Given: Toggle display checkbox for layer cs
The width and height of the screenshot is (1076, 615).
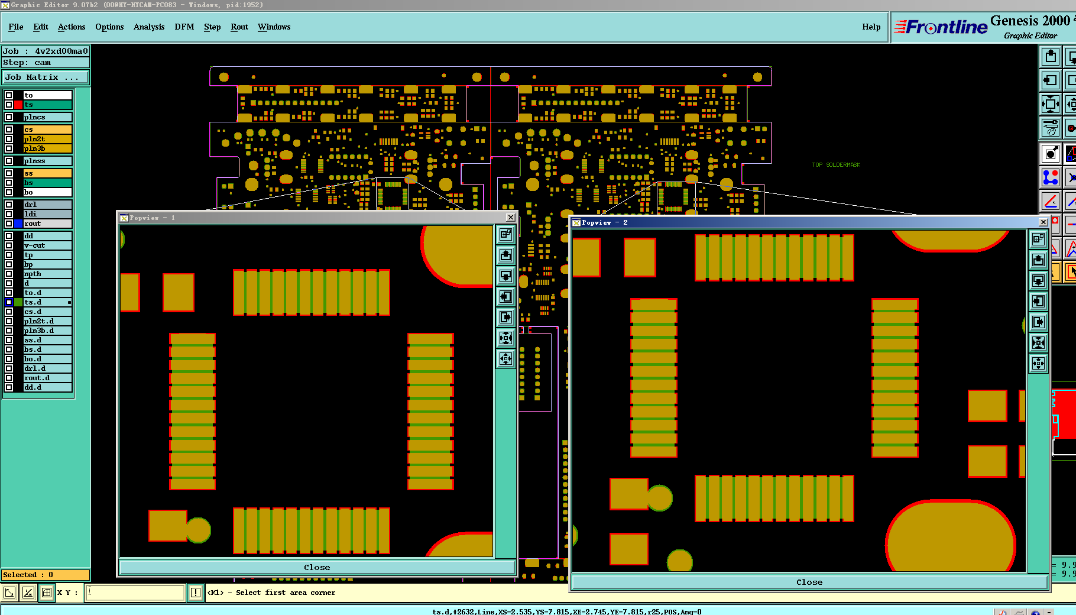Looking at the screenshot, I should coord(9,130).
